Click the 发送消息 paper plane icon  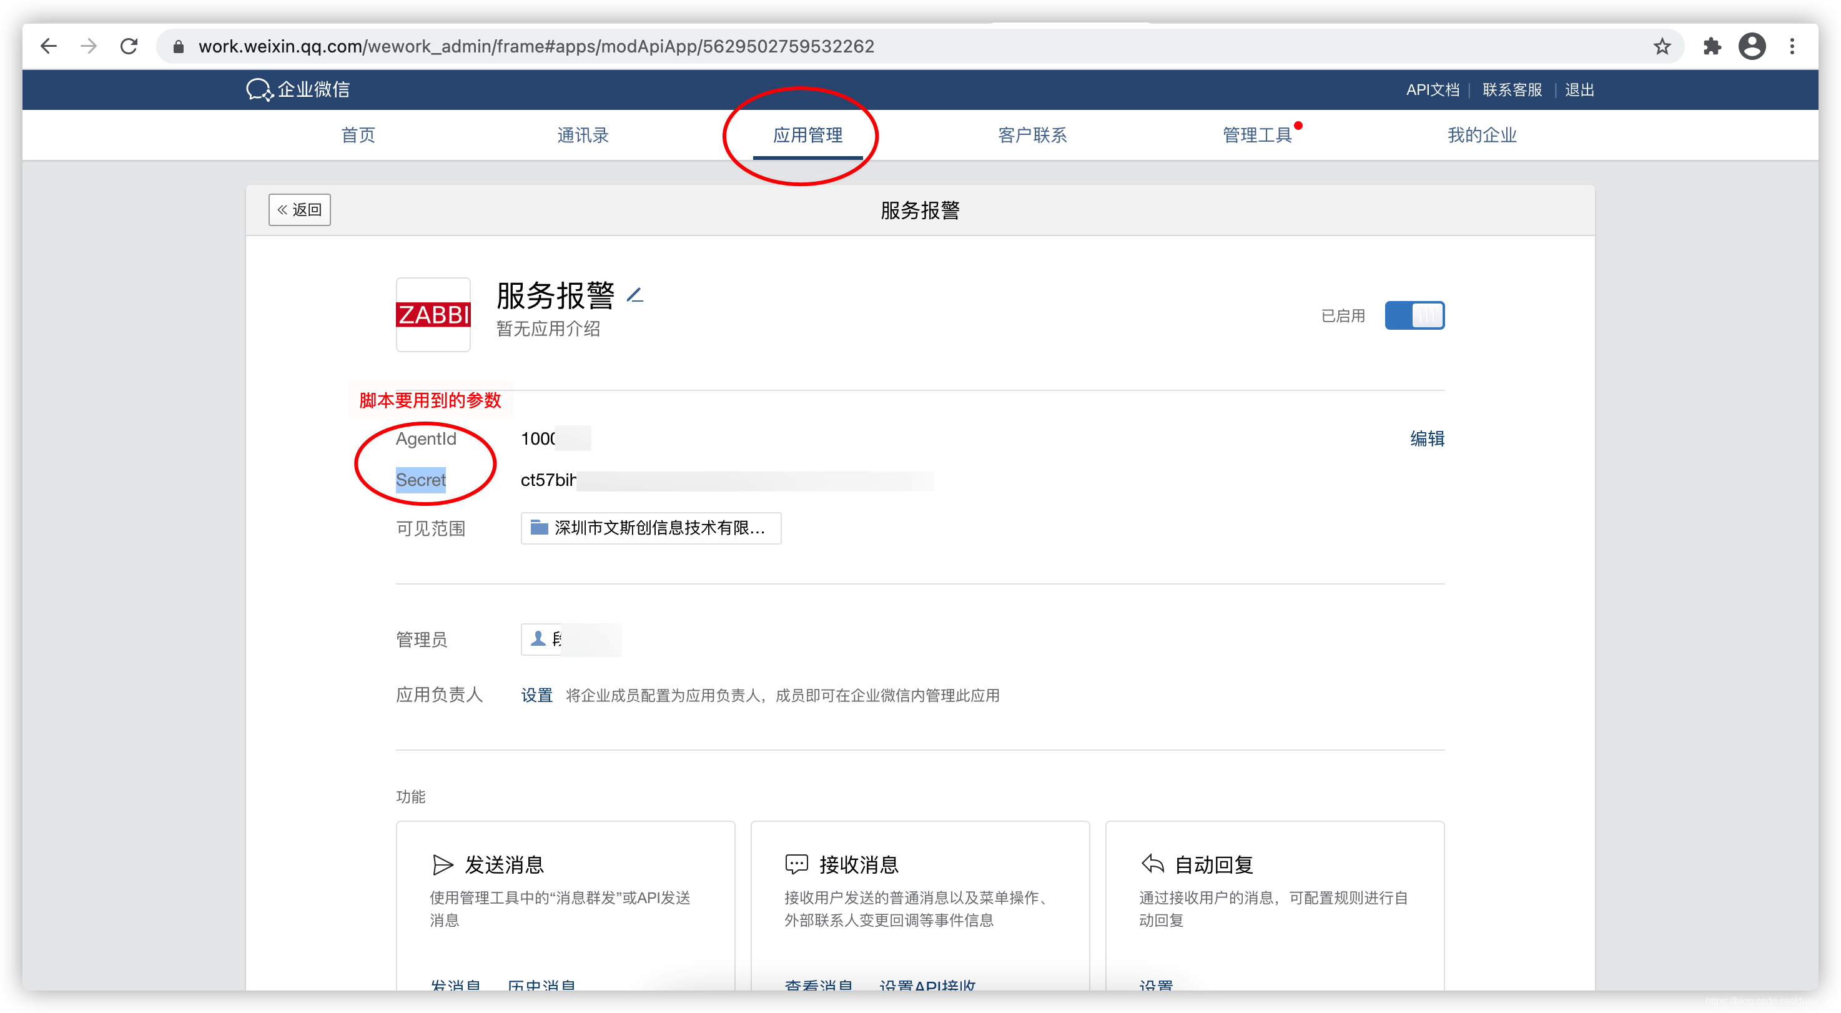442,864
